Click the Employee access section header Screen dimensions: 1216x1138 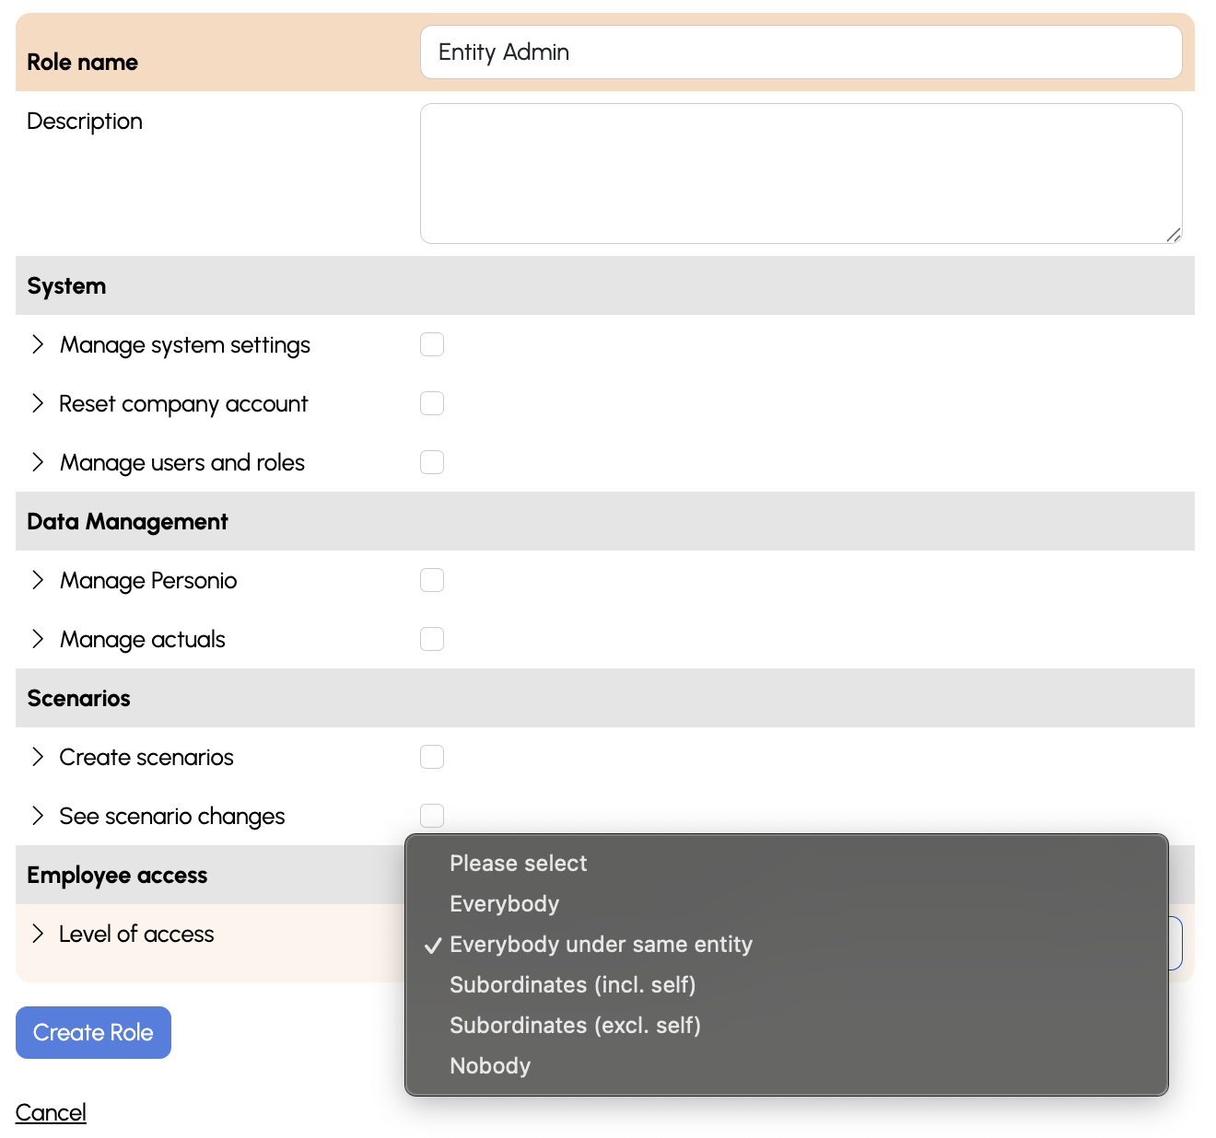[x=210, y=875]
